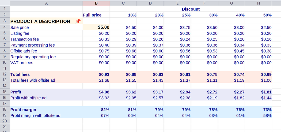Select the 67% profit margin with offsite ad cell
This screenshot has height=132, width=281.
click(x=96, y=115)
